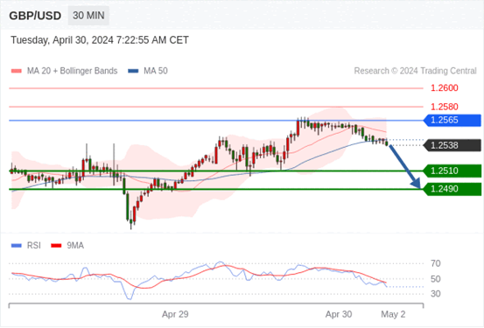
Task: Select the green 1.2490 support tag
Action: point(452,189)
